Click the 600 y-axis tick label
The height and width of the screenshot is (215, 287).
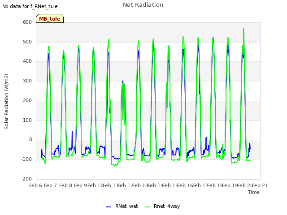point(27,22)
